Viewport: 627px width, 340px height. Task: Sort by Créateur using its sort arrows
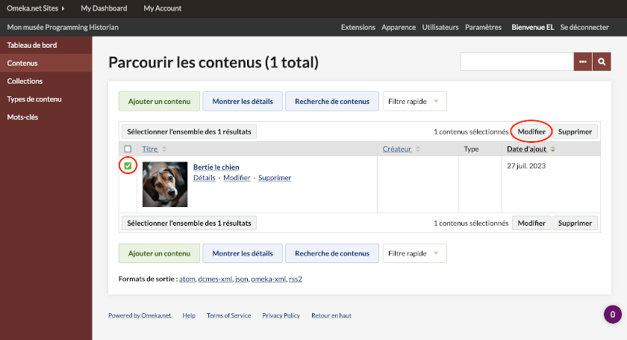pos(419,149)
